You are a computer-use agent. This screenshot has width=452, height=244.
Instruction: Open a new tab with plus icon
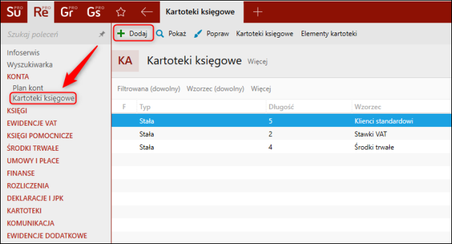[x=257, y=12]
